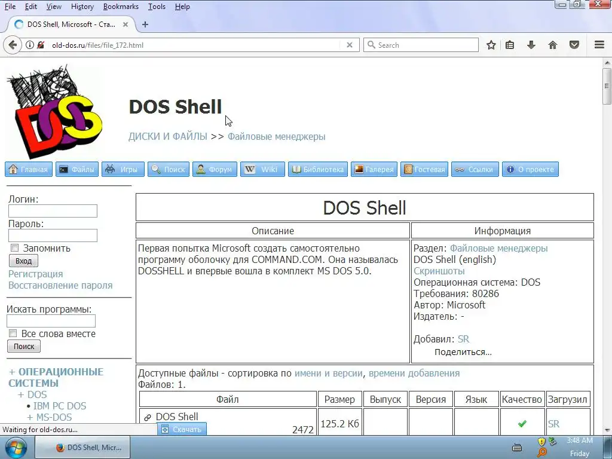
Task: Click the browser Search box
Action: (421, 45)
